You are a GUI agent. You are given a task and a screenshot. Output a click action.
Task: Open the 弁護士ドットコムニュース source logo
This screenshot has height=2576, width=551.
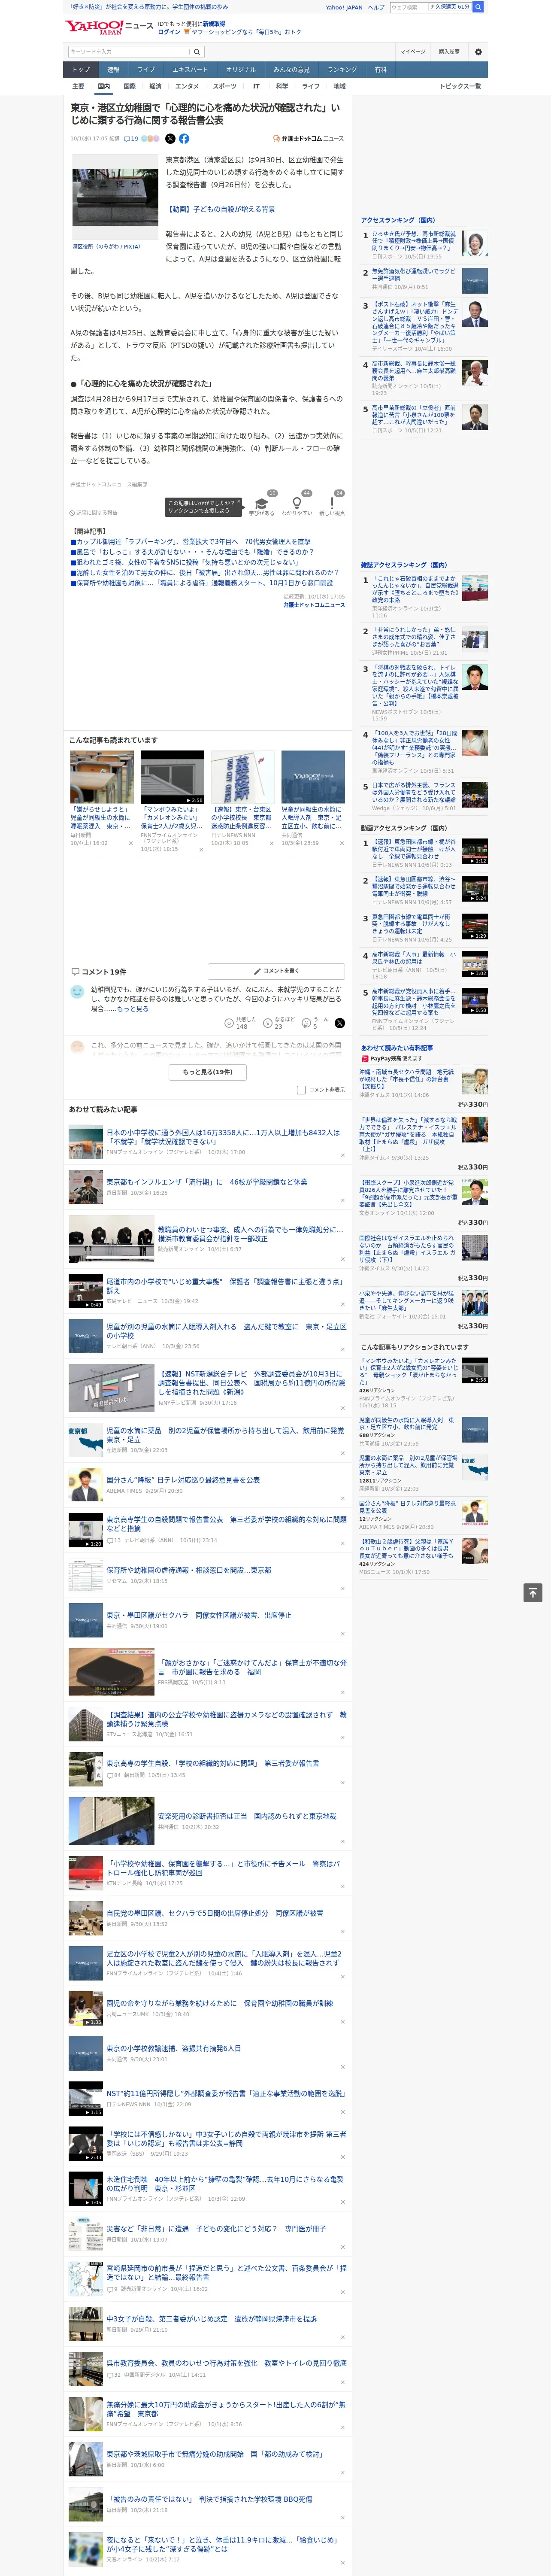308,139
